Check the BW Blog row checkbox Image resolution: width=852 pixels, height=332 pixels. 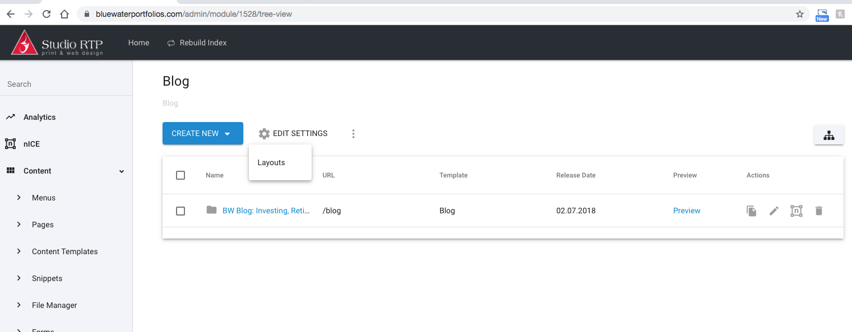(x=180, y=211)
